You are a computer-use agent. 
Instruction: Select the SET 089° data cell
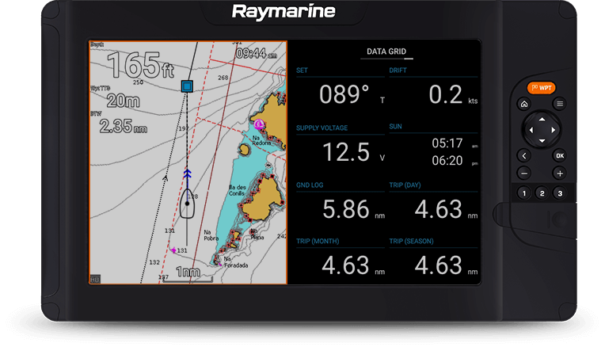[x=341, y=90]
